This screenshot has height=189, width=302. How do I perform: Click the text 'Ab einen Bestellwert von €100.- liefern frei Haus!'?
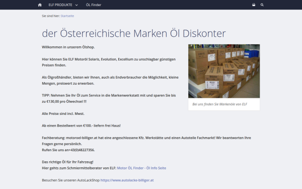point(81,125)
